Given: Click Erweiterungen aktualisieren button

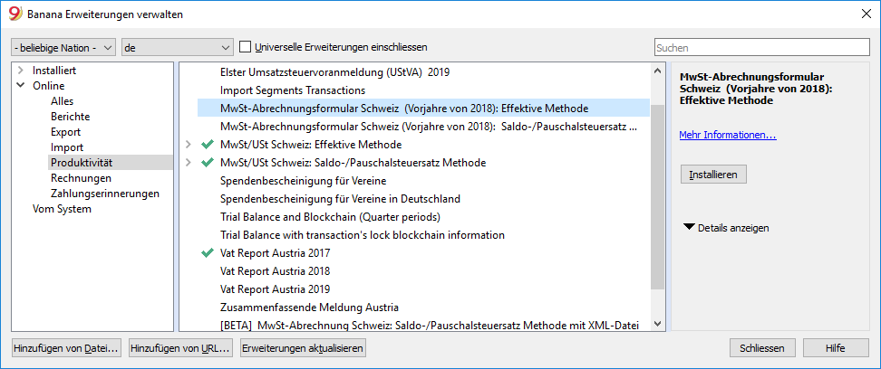Looking at the screenshot, I should [x=303, y=347].
